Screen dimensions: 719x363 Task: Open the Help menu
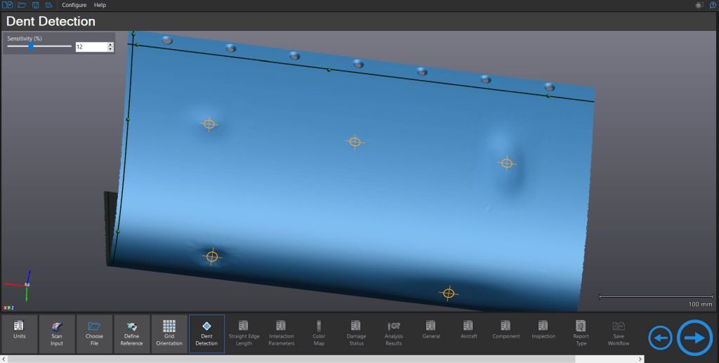click(x=100, y=5)
